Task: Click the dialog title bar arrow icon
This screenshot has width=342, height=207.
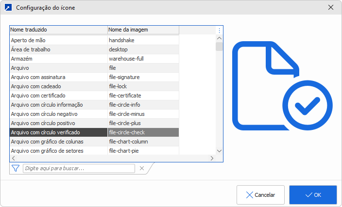Action: [x=8, y=8]
